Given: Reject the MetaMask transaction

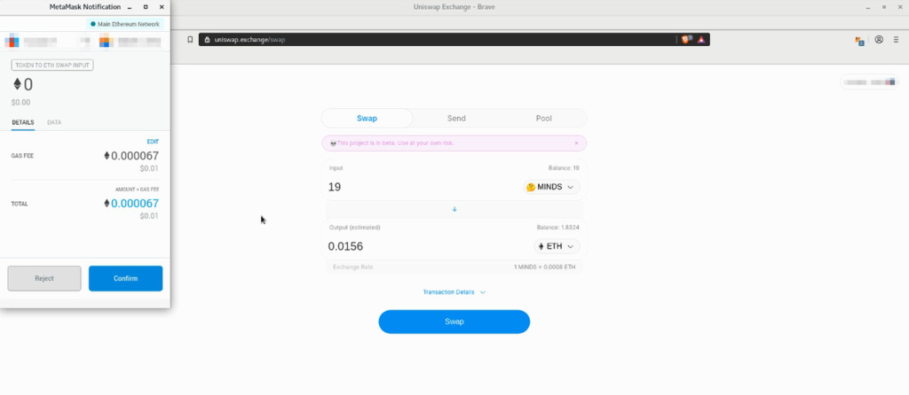Looking at the screenshot, I should pos(44,278).
